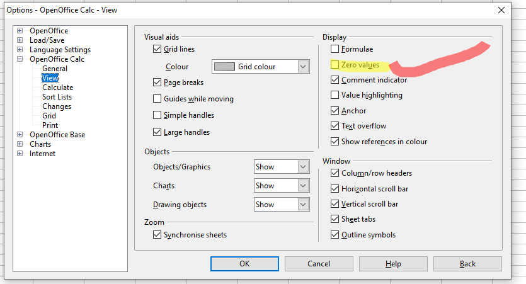The width and height of the screenshot is (526, 284).
Task: Open the Grid colour dropdown
Action: click(303, 67)
